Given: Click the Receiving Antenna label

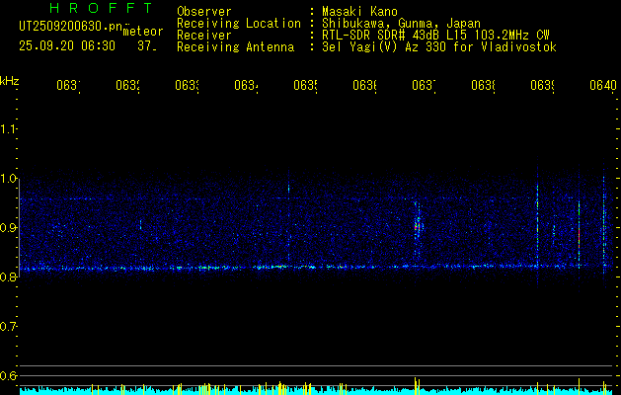Looking at the screenshot, I should point(235,47).
